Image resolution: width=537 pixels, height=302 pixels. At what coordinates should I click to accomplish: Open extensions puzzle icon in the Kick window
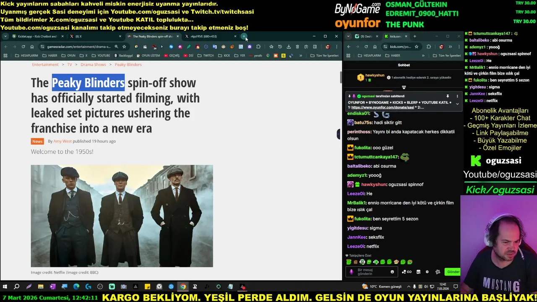(428, 47)
